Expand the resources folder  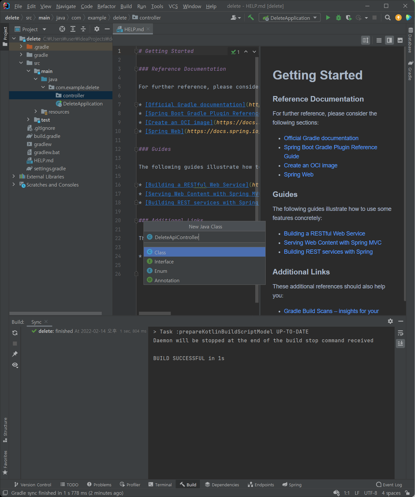[36, 112]
